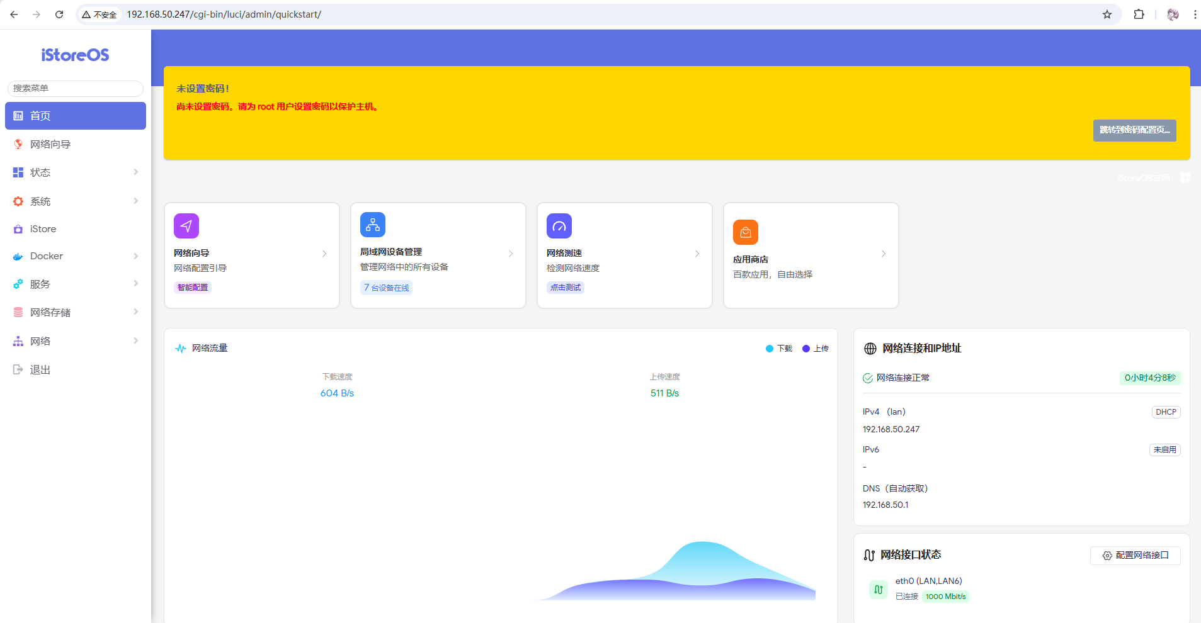The height and width of the screenshot is (623, 1201).
Task: Select 网络向导 in the sidebar
Action: (50, 144)
